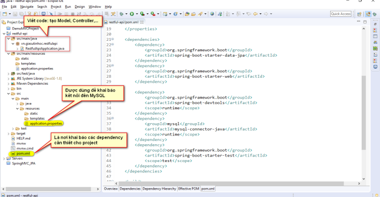Switch to the Dependency Hierarchy tab
380x197 pixels.
(x=159, y=189)
